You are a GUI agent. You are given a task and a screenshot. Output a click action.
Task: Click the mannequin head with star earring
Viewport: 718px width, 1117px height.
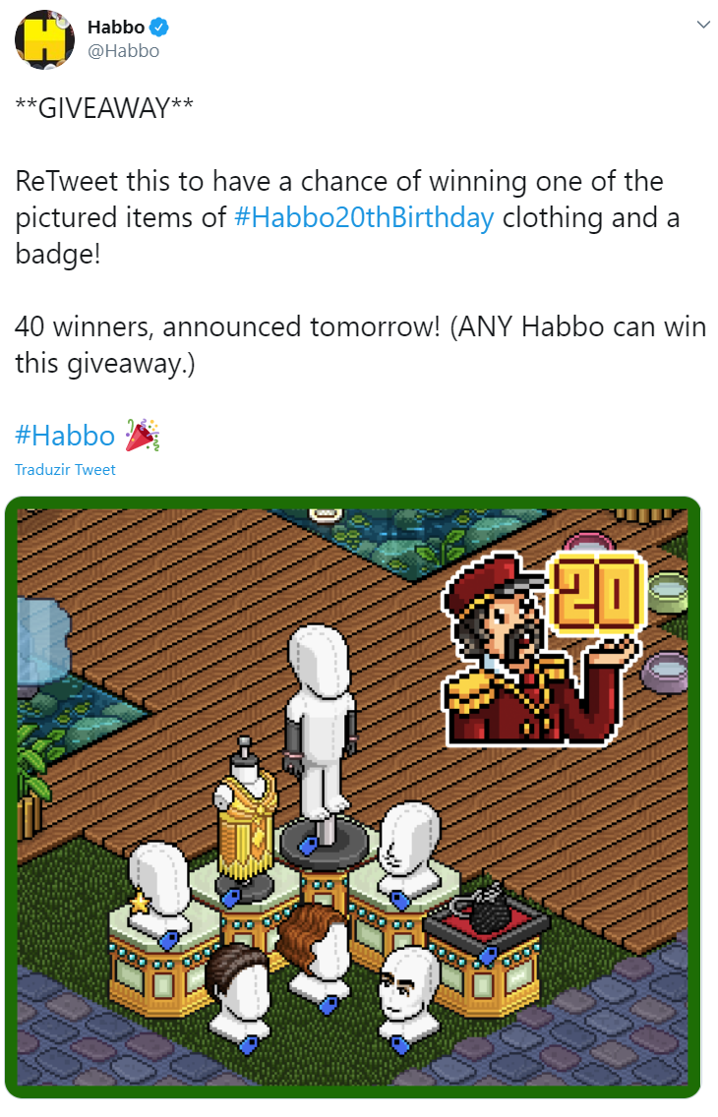[158, 890]
